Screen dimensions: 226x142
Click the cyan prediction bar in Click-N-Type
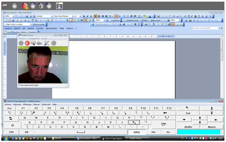(x=199, y=132)
